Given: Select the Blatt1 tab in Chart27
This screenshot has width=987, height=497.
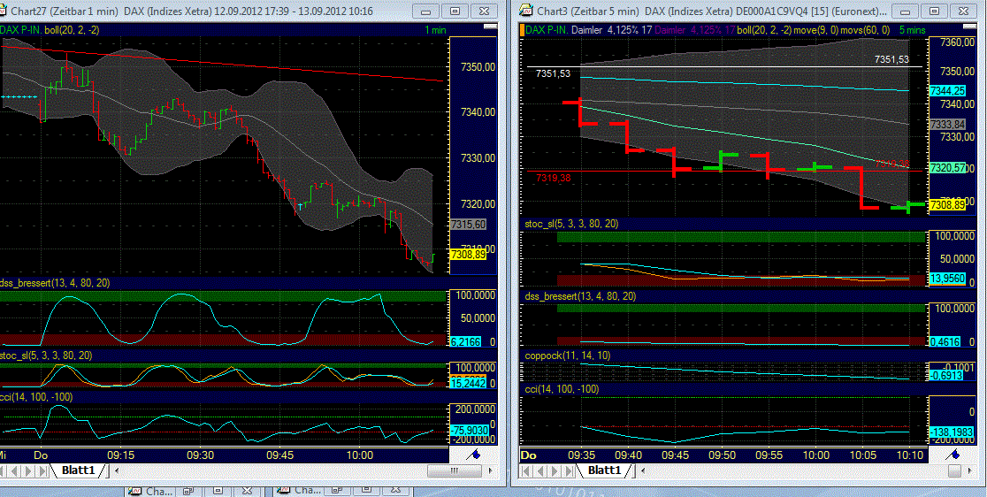Looking at the screenshot, I should click(x=80, y=470).
